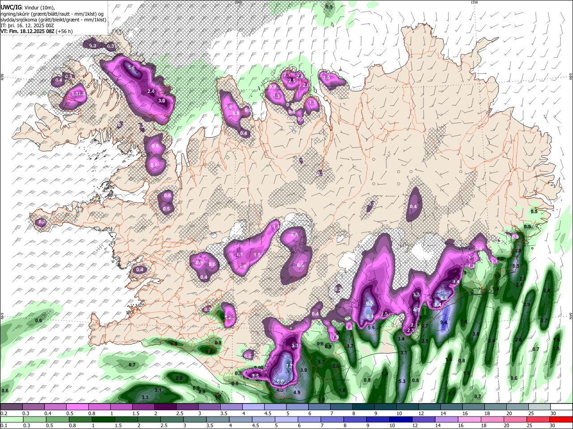Screen dimensions: 573x429
Task: Click the initial time line 'IT: þri. 16. 12. 2025 00Z'
Action: (27, 25)
